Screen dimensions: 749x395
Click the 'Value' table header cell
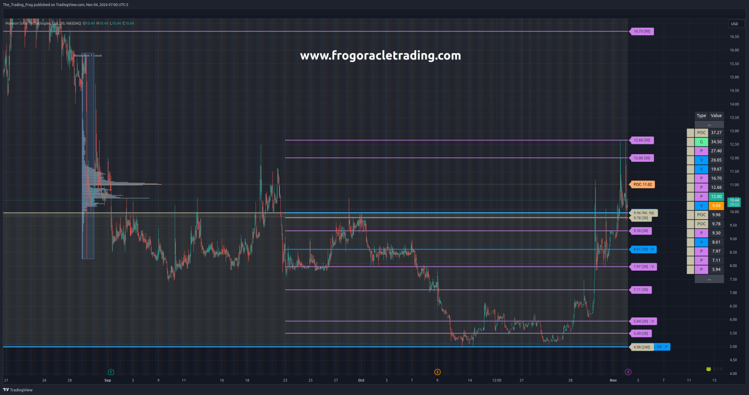pos(716,115)
